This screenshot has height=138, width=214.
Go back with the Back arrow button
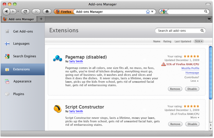6,11
